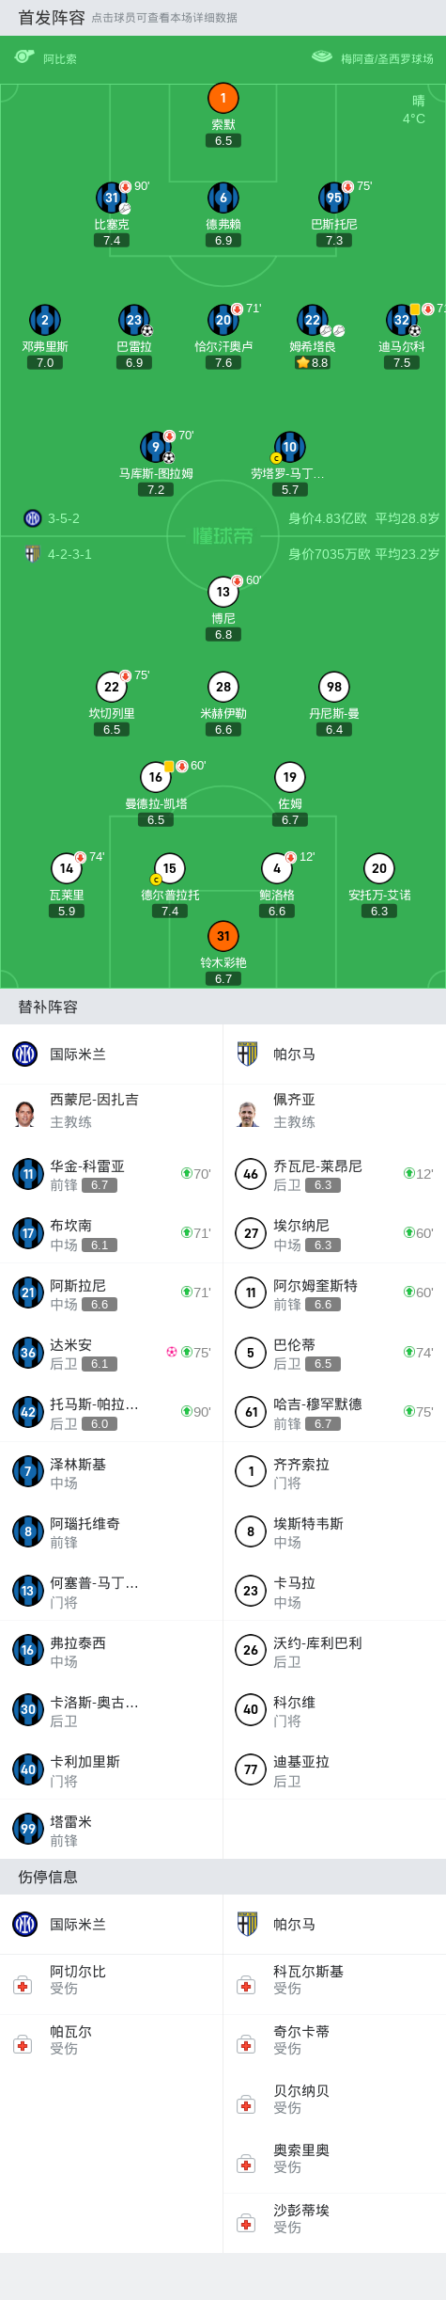View Parma coach Pecchia's profile photo

pyautogui.click(x=248, y=1114)
